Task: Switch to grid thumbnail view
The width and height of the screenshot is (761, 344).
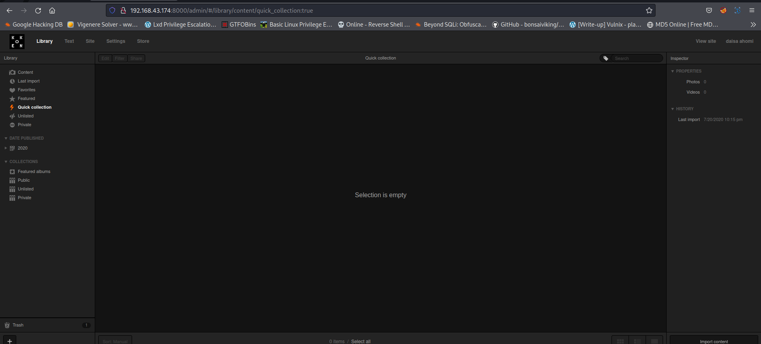Action: click(x=620, y=340)
